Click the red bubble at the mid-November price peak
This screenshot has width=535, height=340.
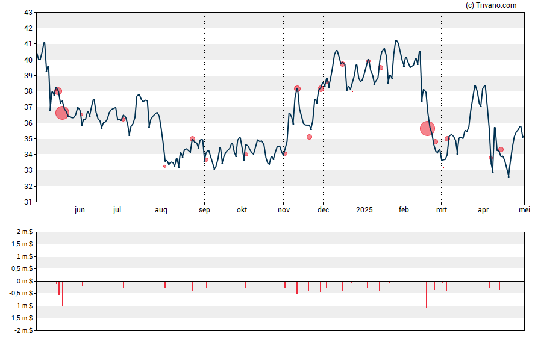click(x=297, y=89)
